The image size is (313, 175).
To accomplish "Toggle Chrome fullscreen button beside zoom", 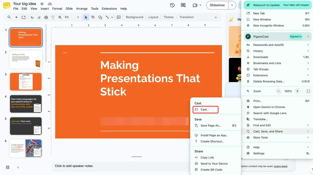I will [308, 91].
